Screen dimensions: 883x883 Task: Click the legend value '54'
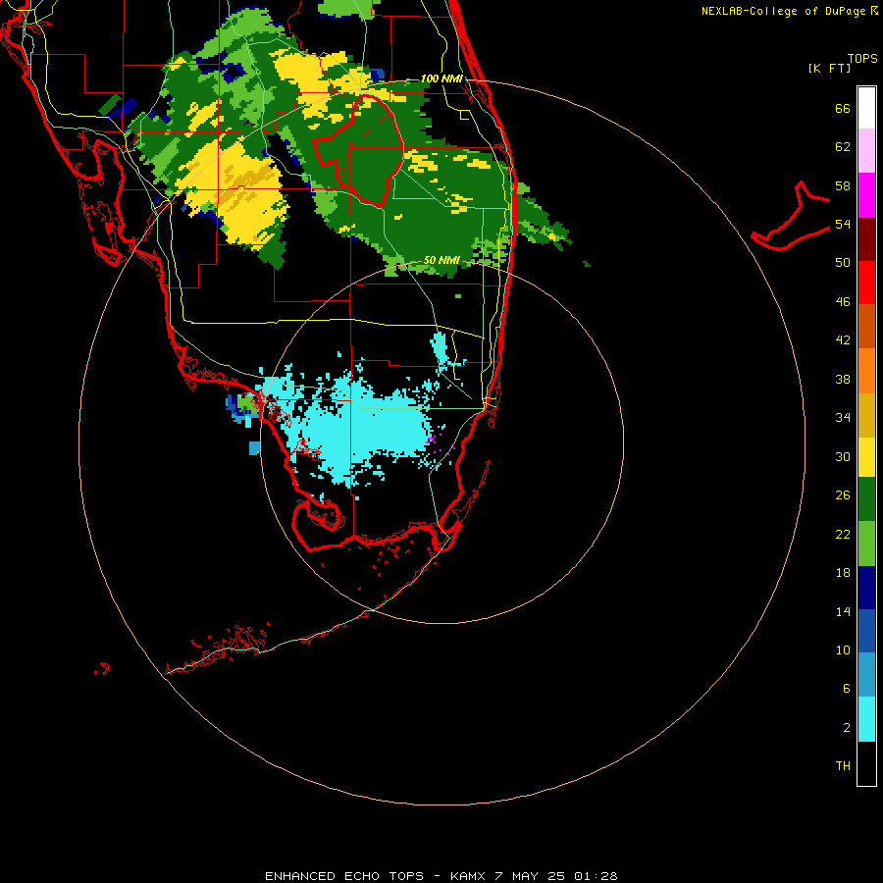[x=843, y=224]
